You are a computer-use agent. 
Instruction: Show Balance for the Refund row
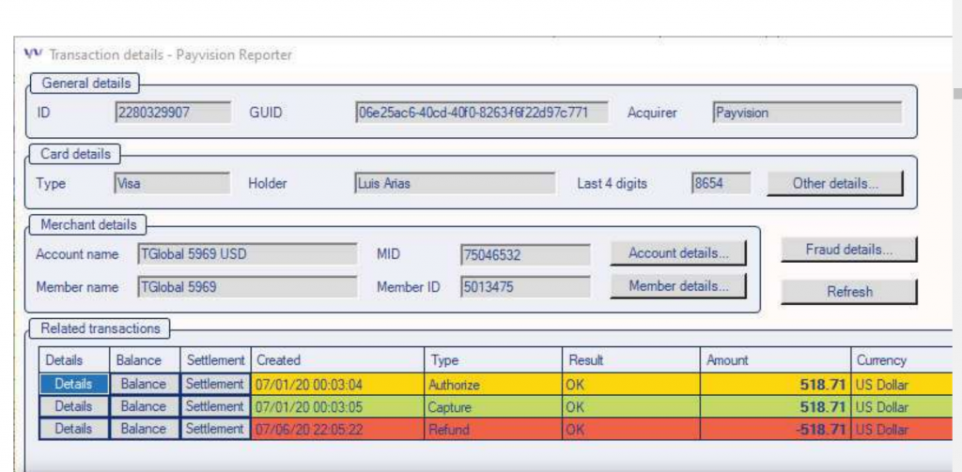[x=143, y=429]
